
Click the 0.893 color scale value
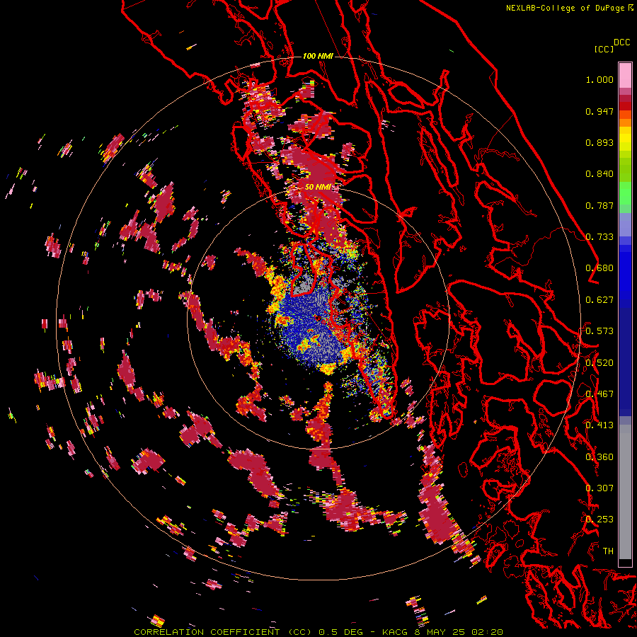point(599,142)
